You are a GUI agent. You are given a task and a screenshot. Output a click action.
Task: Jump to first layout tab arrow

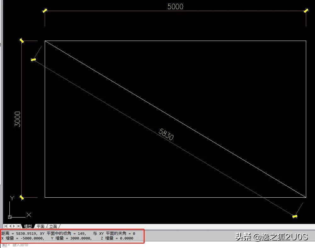pos(5,226)
